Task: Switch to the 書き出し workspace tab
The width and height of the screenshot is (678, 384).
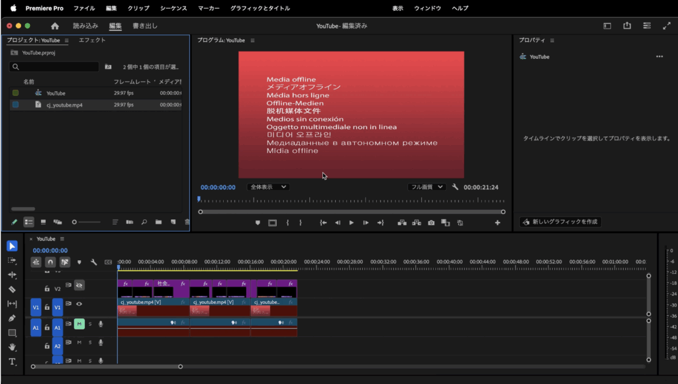Action: [145, 26]
